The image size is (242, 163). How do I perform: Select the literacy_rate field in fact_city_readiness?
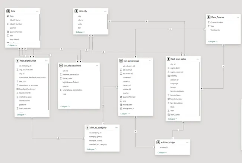pos(68,78)
